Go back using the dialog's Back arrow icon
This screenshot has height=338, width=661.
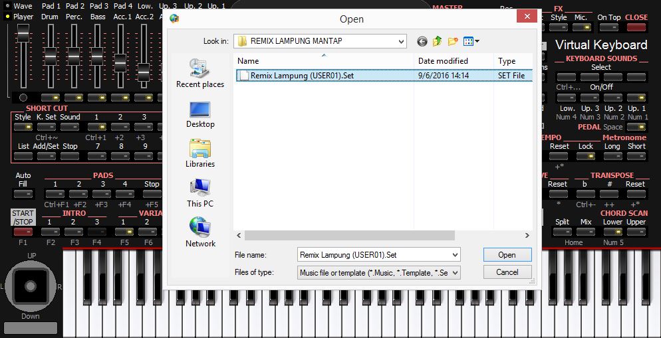pyautogui.click(x=422, y=41)
